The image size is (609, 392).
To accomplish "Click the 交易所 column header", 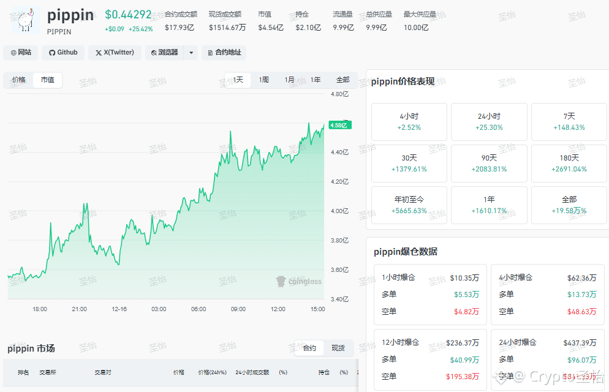I will click(x=48, y=372).
